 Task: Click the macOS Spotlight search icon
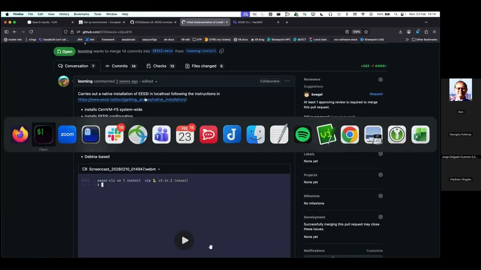pyautogui.click(x=396, y=14)
